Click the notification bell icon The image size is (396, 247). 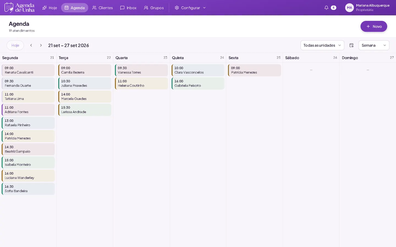click(326, 8)
